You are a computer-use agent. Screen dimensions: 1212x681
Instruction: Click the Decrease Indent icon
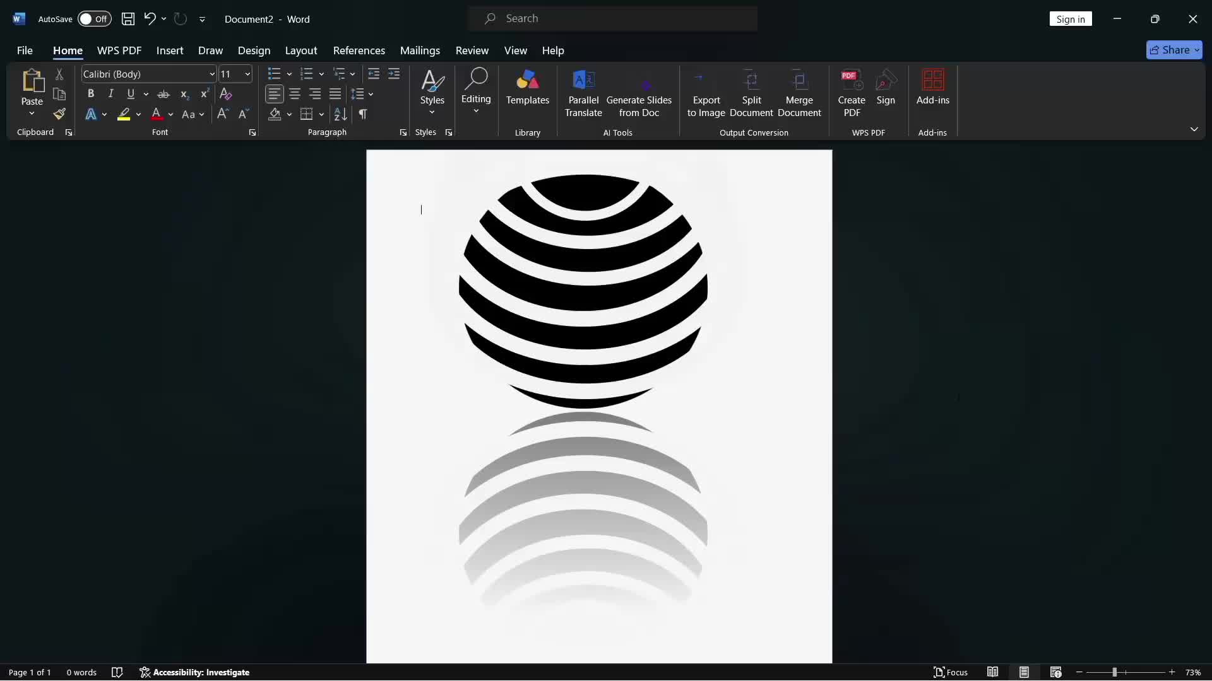(x=374, y=74)
